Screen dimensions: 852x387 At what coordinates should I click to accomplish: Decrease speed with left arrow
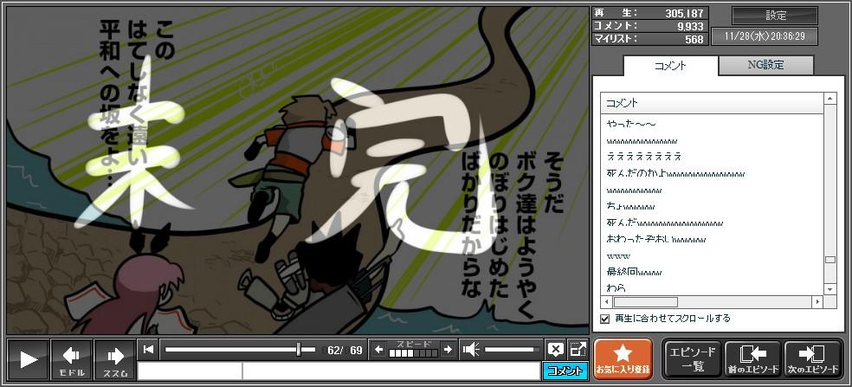379,350
